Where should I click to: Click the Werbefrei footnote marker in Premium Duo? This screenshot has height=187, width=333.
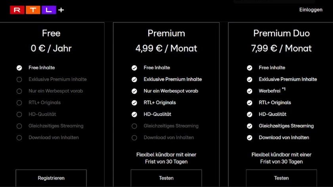[284, 89]
